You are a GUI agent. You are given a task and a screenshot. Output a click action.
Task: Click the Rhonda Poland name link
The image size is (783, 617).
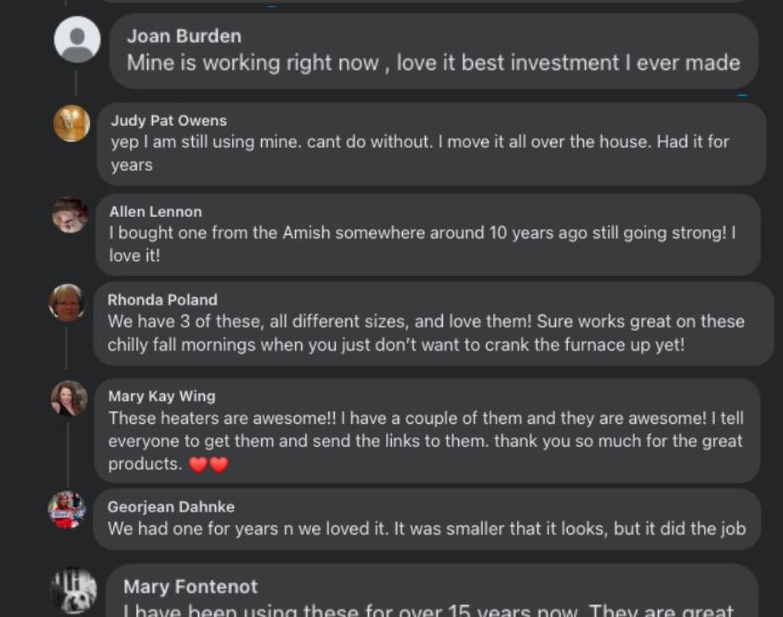point(162,300)
